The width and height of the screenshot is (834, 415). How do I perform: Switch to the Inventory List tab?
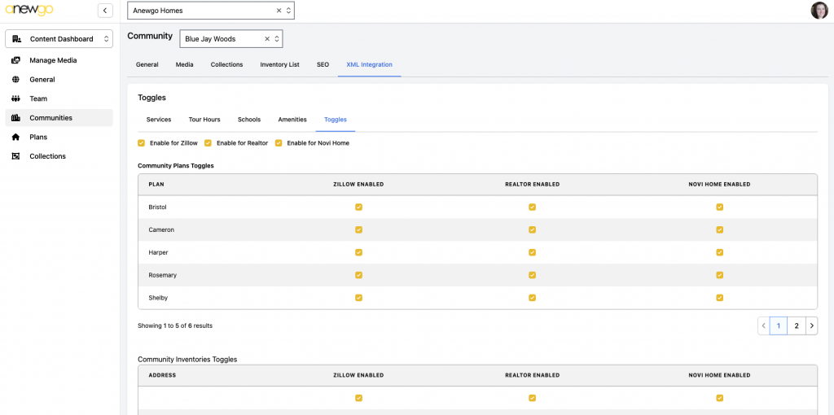click(280, 65)
